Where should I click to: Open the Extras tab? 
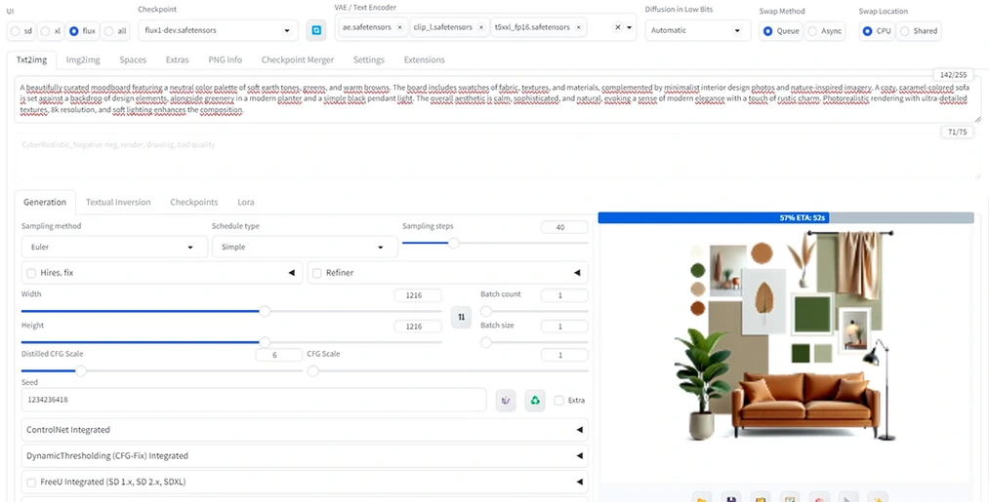point(178,59)
